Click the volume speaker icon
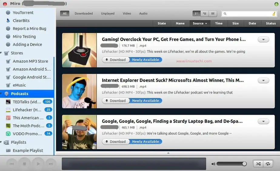Viewport: 280px width, 171px height. coord(213,164)
